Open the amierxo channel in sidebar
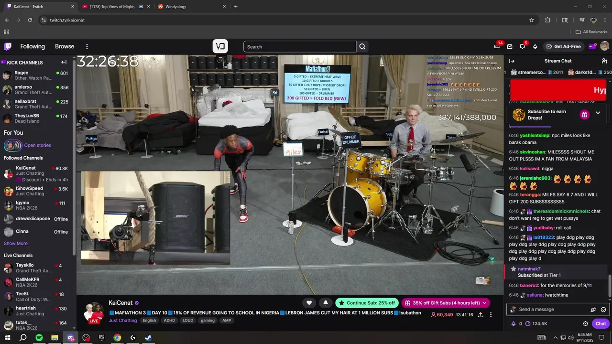Viewport: 612px width, 344px height. click(x=36, y=90)
